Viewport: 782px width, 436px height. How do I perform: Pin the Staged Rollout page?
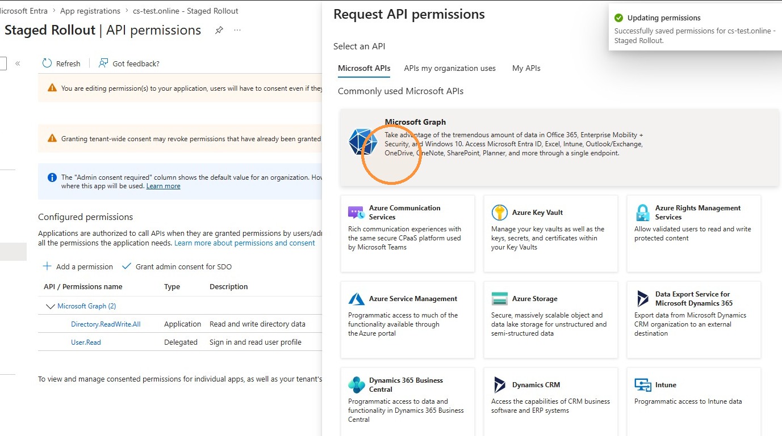click(219, 31)
